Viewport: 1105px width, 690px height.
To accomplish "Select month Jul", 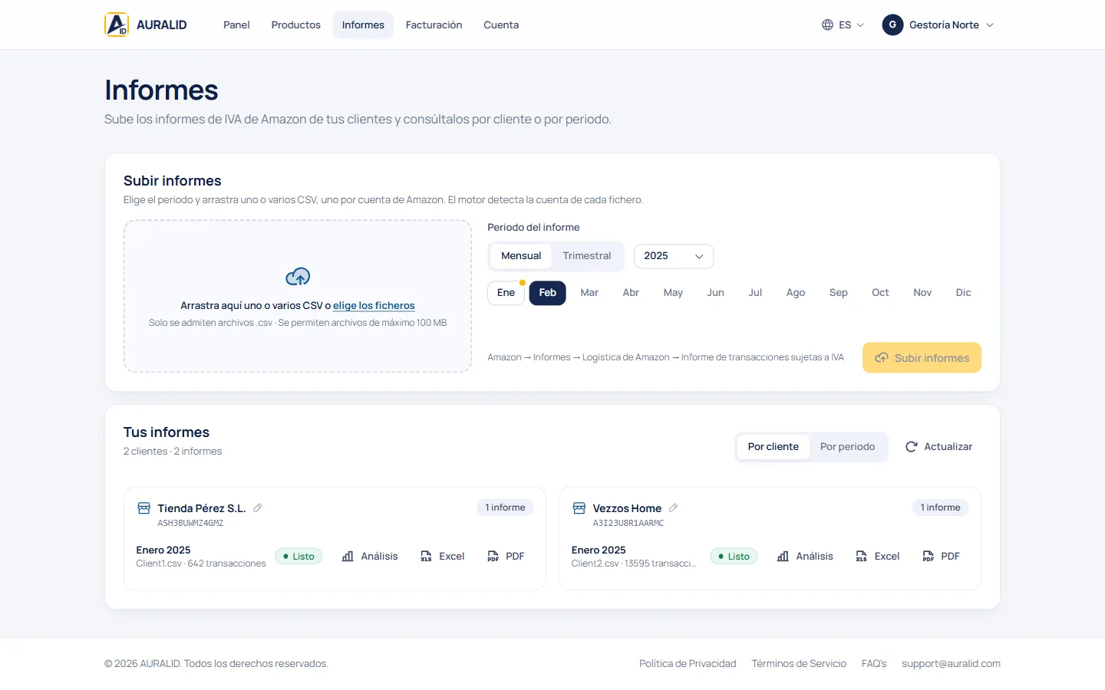I will pos(755,293).
